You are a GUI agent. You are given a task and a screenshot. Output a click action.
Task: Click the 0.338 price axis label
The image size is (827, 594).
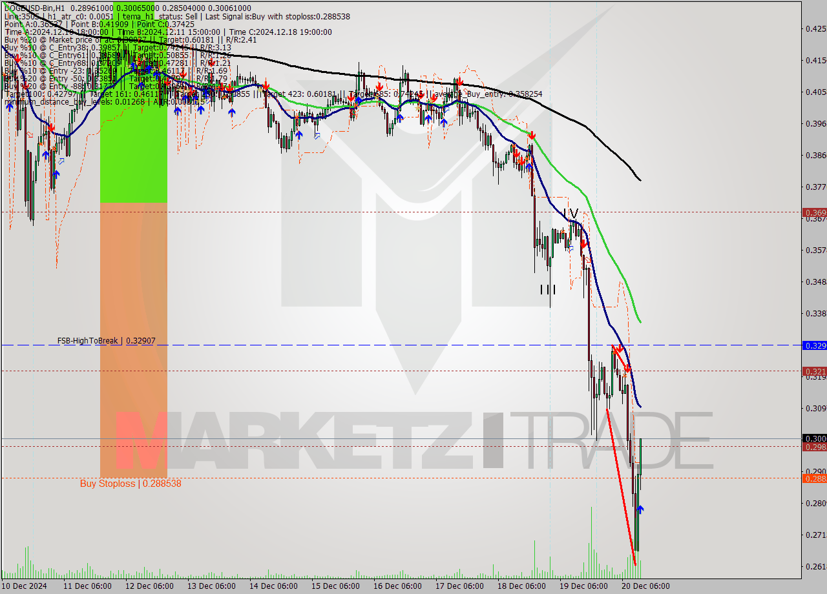click(815, 313)
